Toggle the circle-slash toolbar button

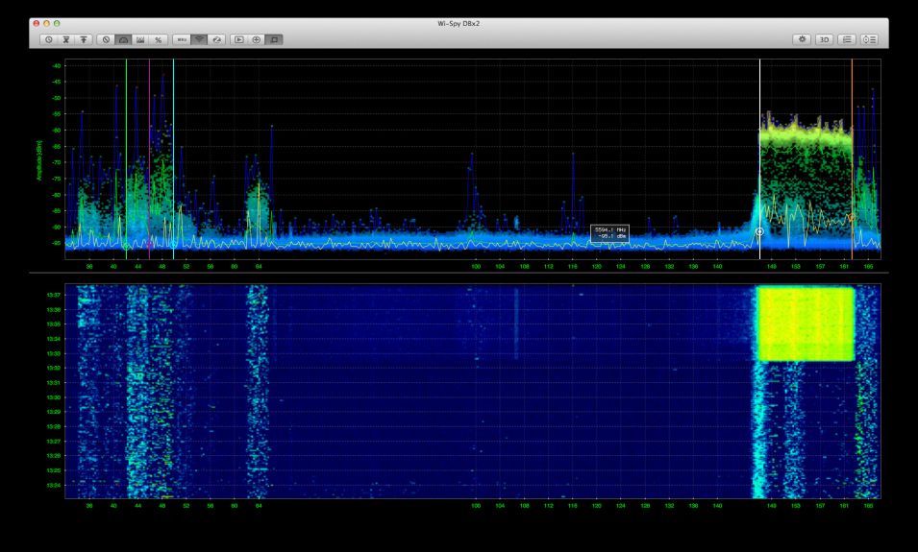[x=104, y=39]
